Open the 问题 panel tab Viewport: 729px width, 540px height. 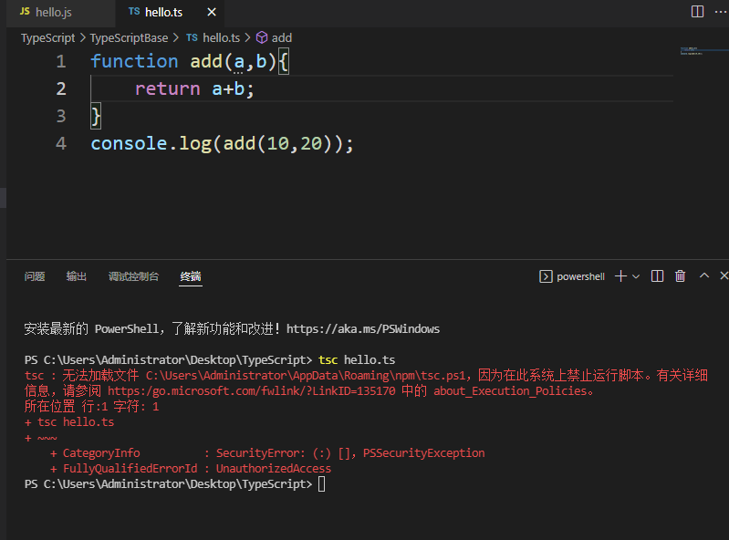(35, 276)
